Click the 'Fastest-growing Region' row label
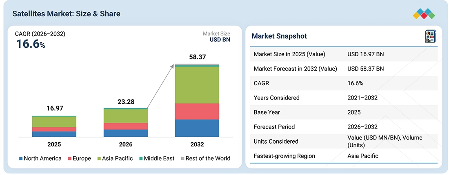This screenshot has height=175, width=449. coord(285,156)
